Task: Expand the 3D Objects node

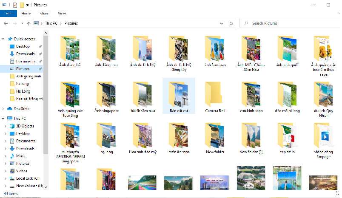Action: [6, 126]
